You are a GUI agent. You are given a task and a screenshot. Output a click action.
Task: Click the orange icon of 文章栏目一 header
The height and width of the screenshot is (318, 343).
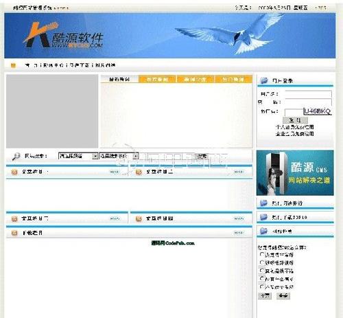[x=14, y=172]
